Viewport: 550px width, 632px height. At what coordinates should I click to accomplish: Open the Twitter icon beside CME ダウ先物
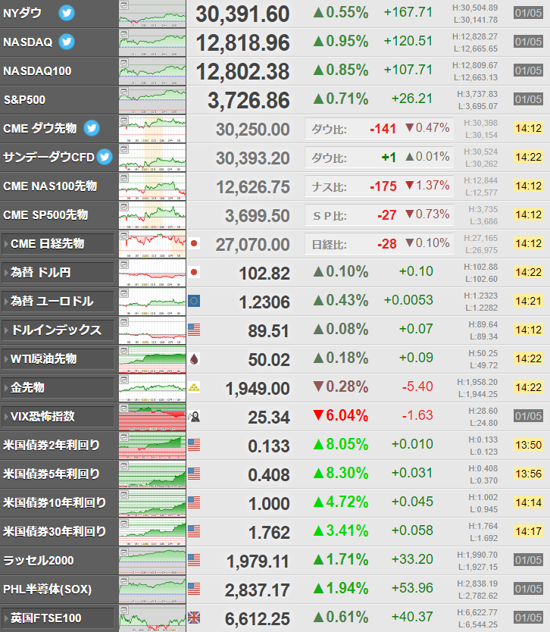tap(92, 128)
